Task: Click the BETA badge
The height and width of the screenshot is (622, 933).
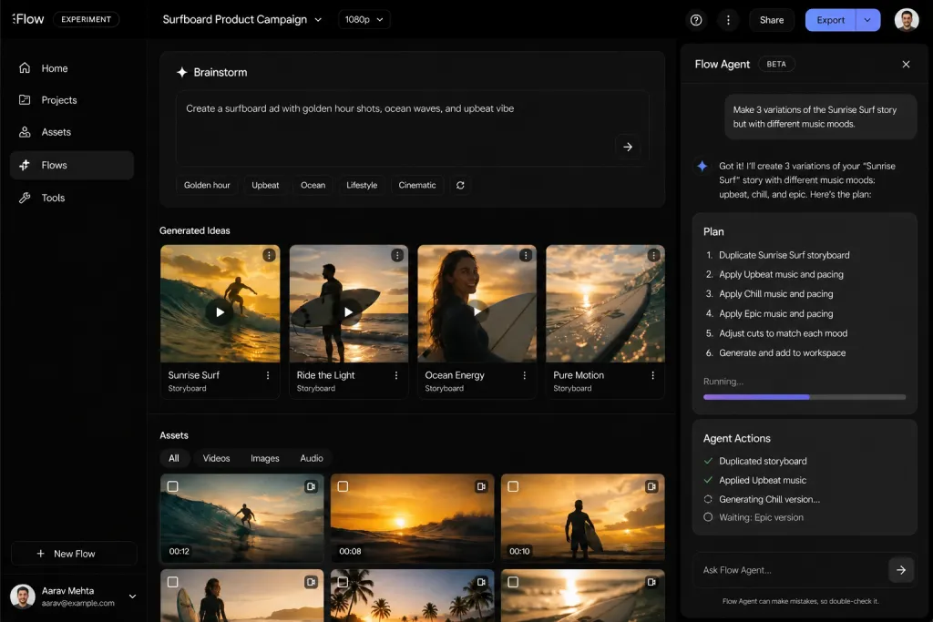Action: point(776,65)
